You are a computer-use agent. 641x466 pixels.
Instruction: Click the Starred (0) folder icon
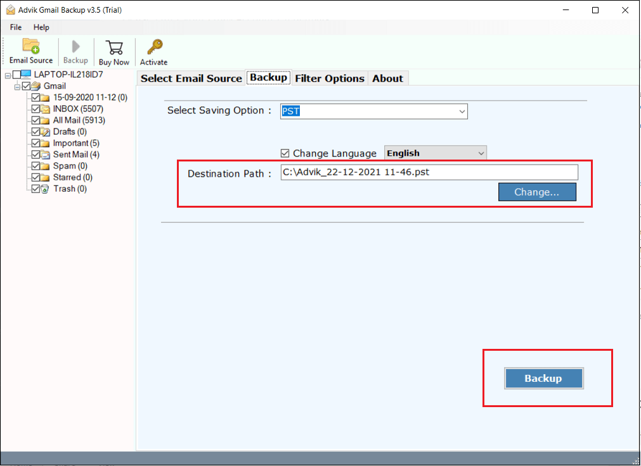46,178
